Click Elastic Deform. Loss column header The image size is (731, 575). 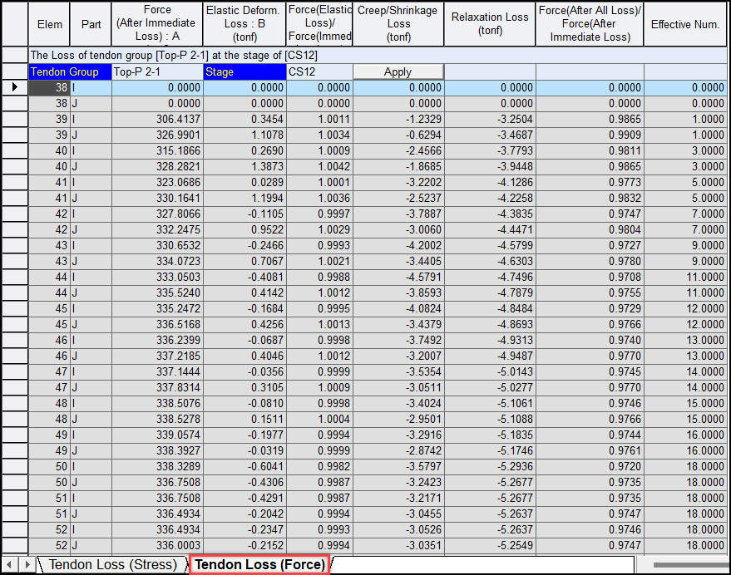244,24
